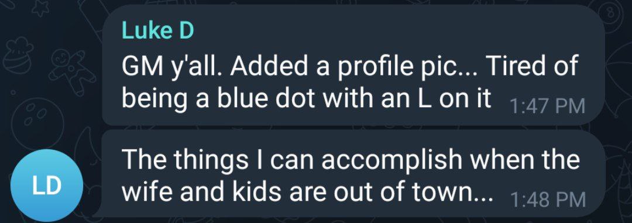Click the initials 'LD' inside the avatar
The width and height of the screenshot is (632, 223).
[x=47, y=186]
